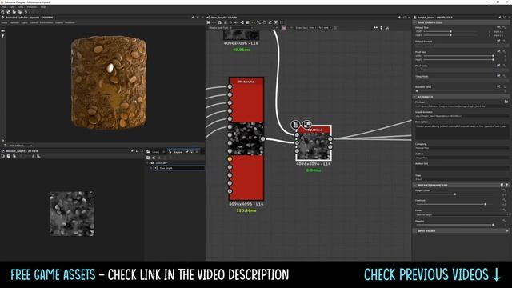Click the camera icon in 3D view sidebar
The height and width of the screenshot is (288, 512).
pyautogui.click(x=3, y=30)
